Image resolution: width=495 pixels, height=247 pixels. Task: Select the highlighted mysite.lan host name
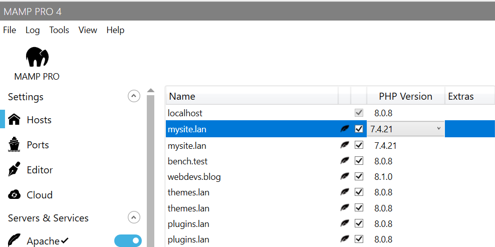187,129
